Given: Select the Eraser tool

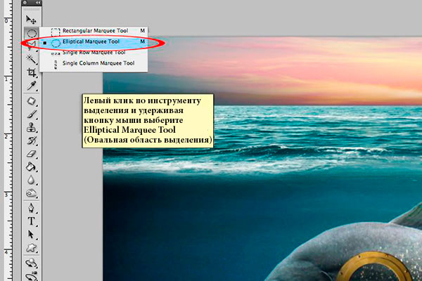Looking at the screenshot, I should click(x=31, y=154).
